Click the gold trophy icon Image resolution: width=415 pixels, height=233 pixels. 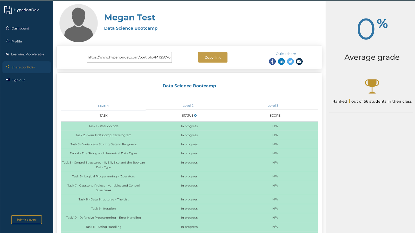click(x=372, y=86)
